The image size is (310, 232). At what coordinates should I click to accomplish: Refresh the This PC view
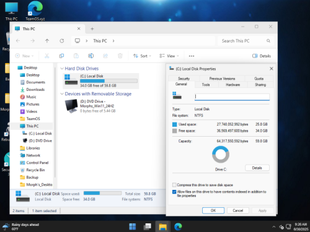(x=62, y=41)
